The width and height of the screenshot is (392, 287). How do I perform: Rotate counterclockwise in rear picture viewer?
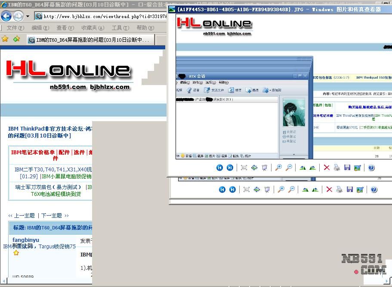click(x=315, y=189)
